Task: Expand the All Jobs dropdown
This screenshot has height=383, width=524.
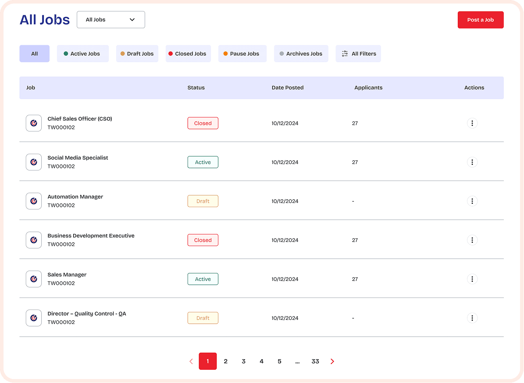Action: [111, 20]
